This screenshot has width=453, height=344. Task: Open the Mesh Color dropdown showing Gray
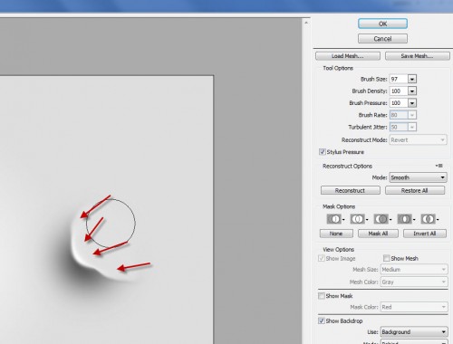[414, 282]
